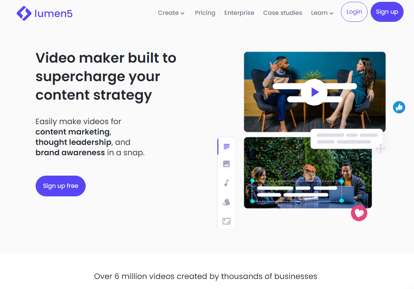Go to Case studies

click(x=283, y=13)
